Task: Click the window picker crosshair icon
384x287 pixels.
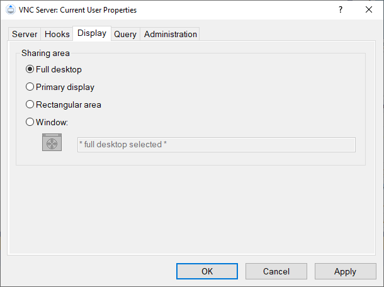Action: (x=52, y=142)
